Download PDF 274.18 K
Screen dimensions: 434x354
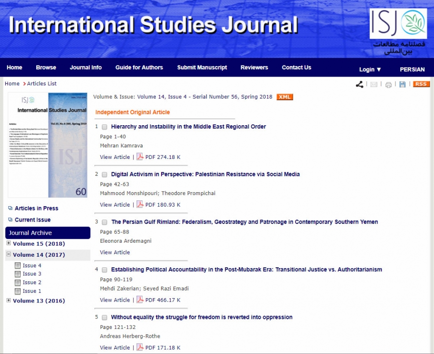pos(163,157)
